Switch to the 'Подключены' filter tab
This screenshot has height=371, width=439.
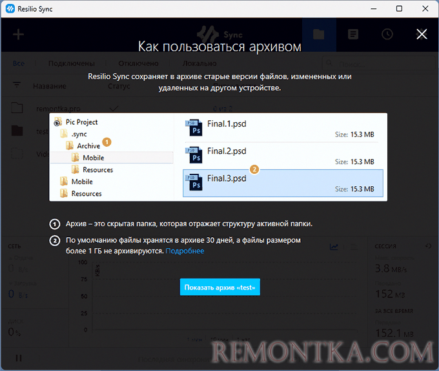click(72, 63)
